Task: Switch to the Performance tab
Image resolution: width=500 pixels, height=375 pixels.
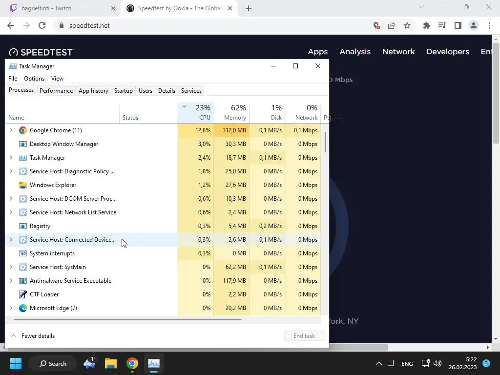Action: 56,91
